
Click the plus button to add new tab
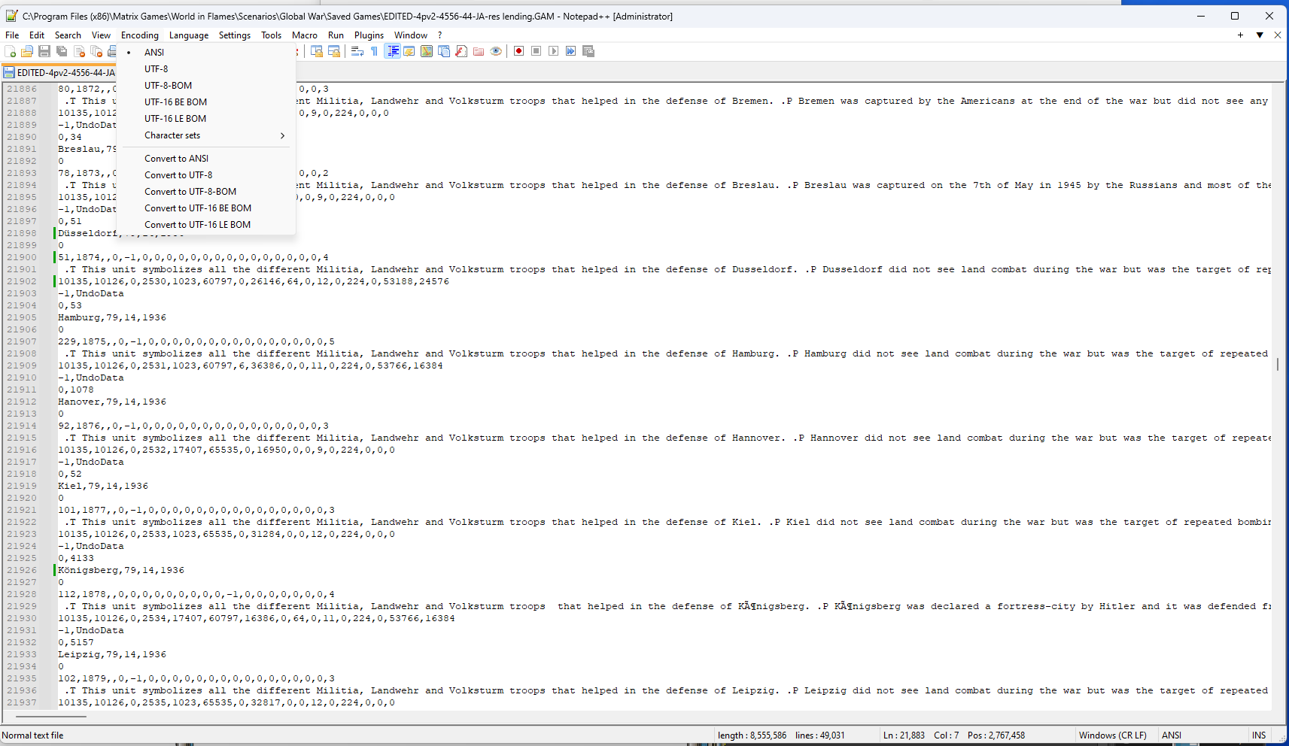[1240, 35]
